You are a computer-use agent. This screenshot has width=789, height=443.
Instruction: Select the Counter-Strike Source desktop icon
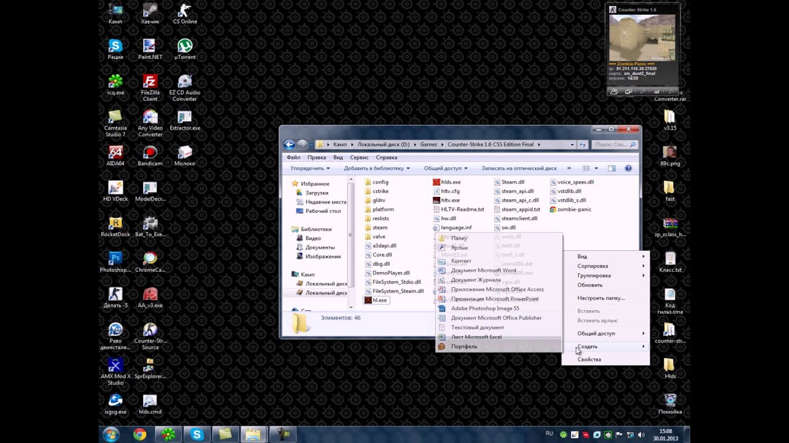(x=150, y=337)
